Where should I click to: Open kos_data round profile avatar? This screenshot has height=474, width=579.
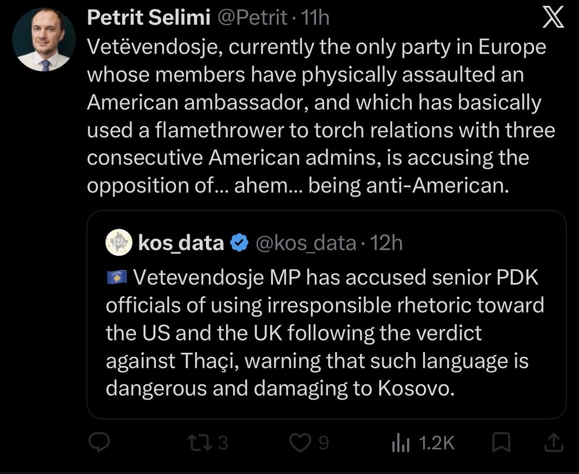[119, 243]
